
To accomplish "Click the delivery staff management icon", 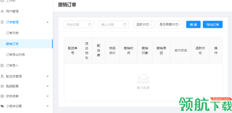I will coord(2,77).
